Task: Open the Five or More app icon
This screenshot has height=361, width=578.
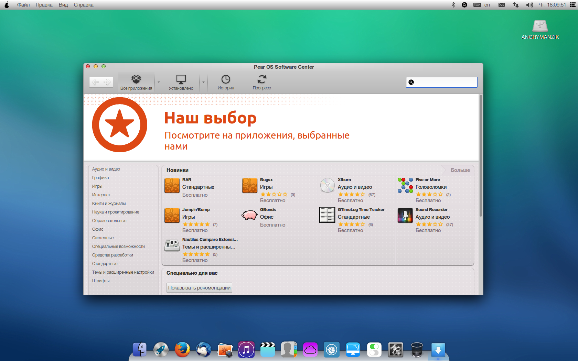Action: point(405,185)
